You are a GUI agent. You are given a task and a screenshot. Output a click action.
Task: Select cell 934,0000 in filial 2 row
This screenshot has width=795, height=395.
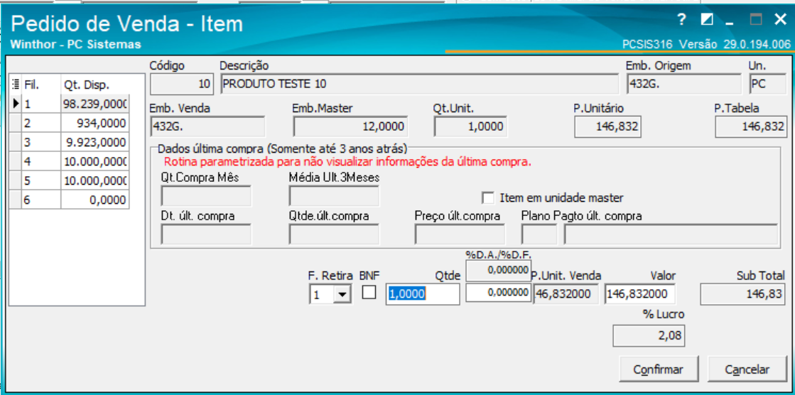tap(94, 123)
